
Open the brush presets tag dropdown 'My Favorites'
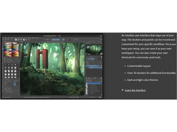91,82
